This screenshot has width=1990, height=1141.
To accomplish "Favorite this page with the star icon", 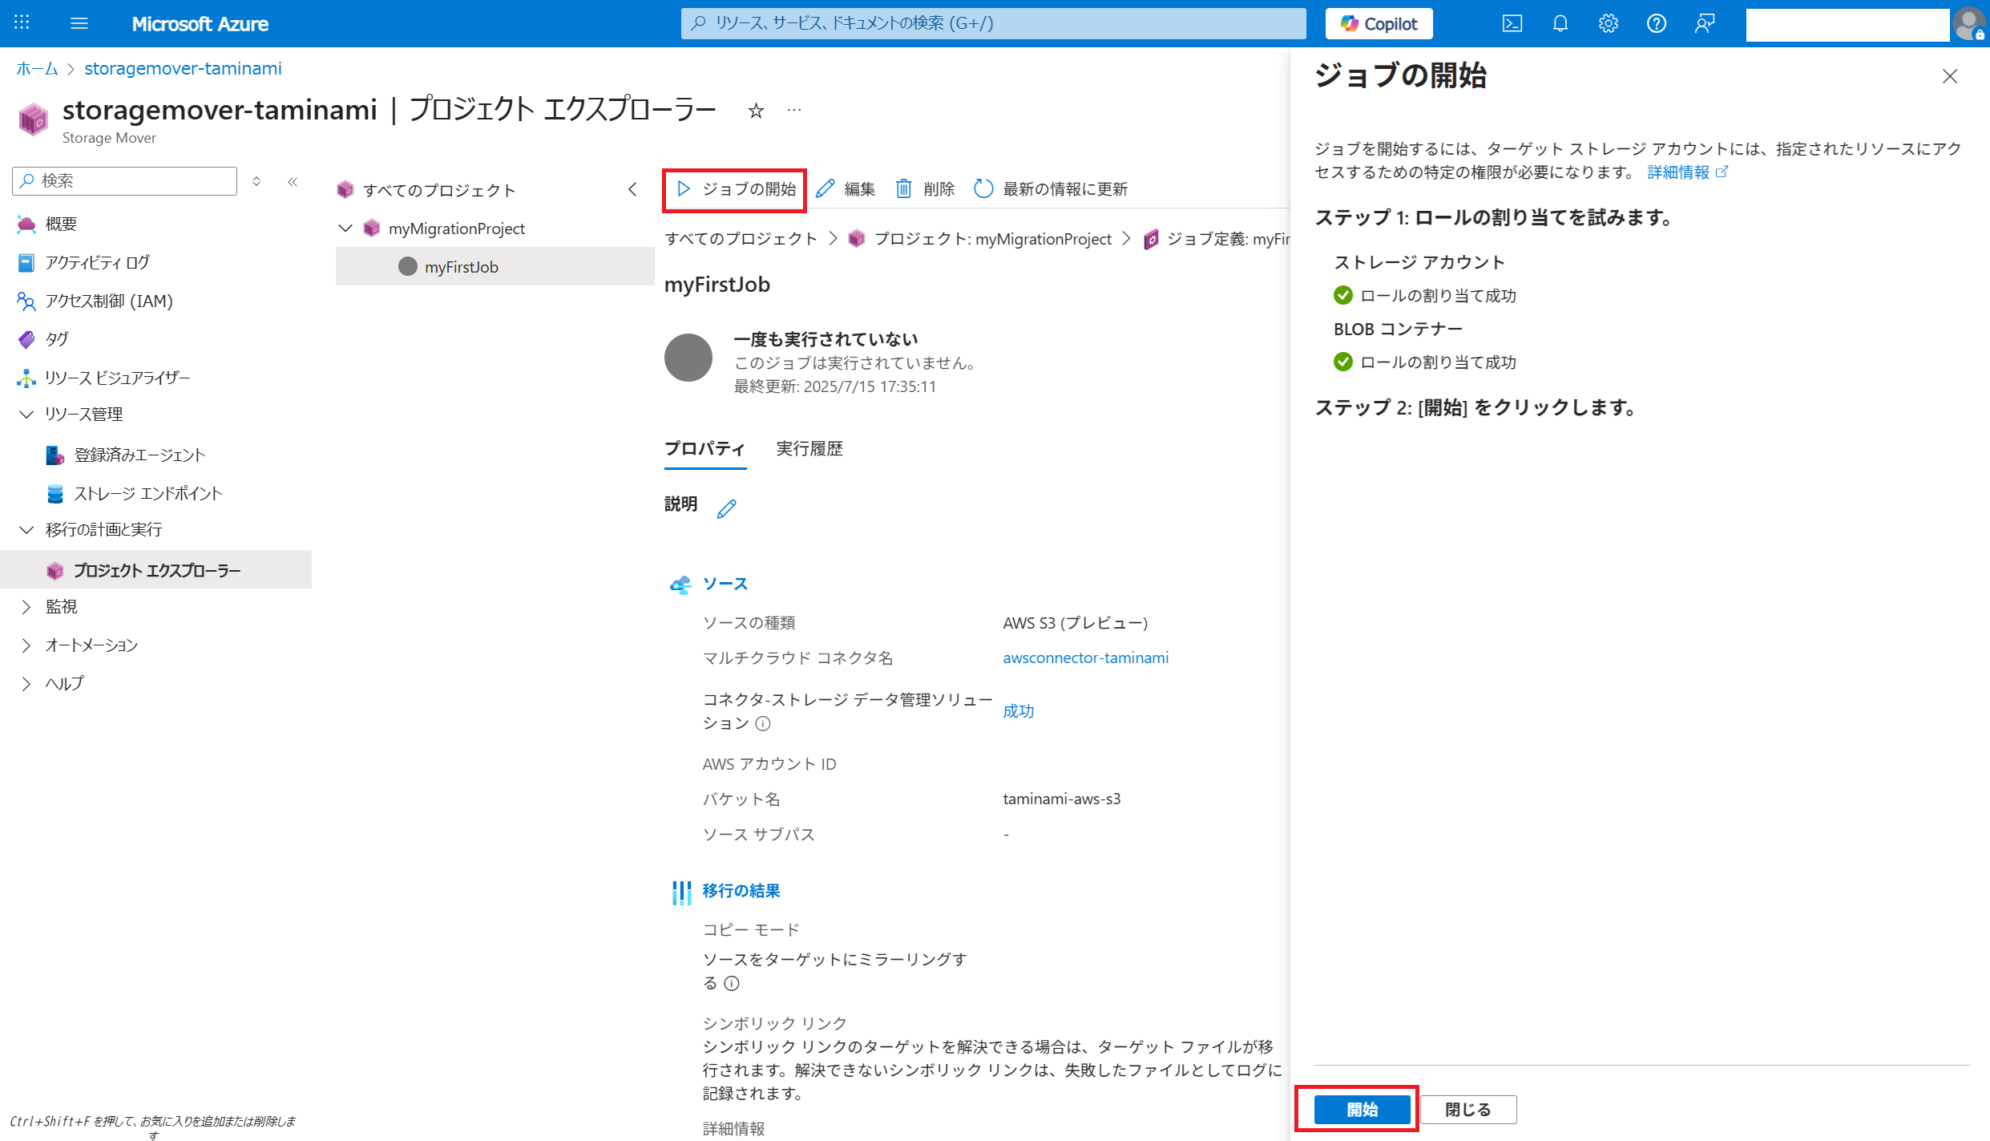I will pyautogui.click(x=756, y=111).
